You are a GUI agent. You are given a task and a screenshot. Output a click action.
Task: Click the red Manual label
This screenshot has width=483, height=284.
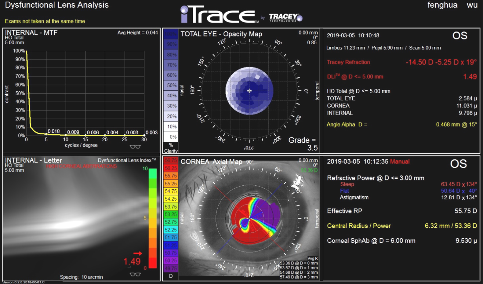(400, 162)
